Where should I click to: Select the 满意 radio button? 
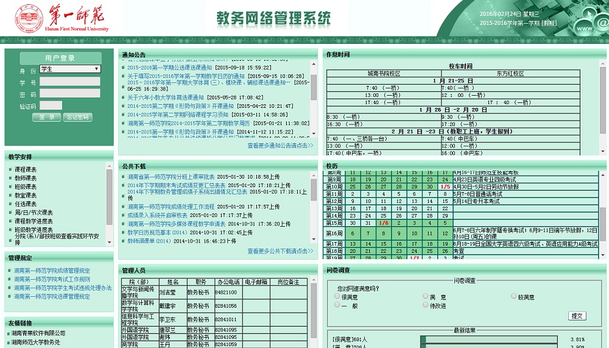coord(425,296)
